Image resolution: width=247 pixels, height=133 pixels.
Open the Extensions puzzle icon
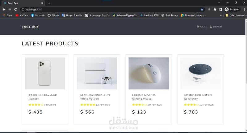pyautogui.click(x=215, y=10)
